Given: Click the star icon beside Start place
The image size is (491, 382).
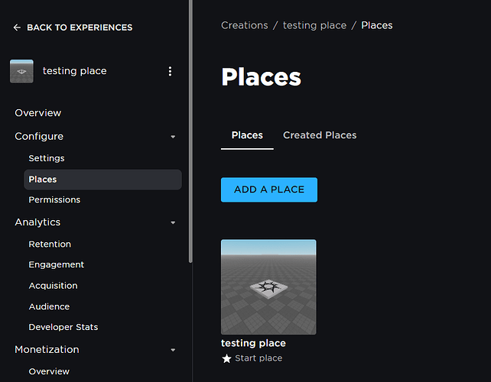Looking at the screenshot, I should point(226,358).
